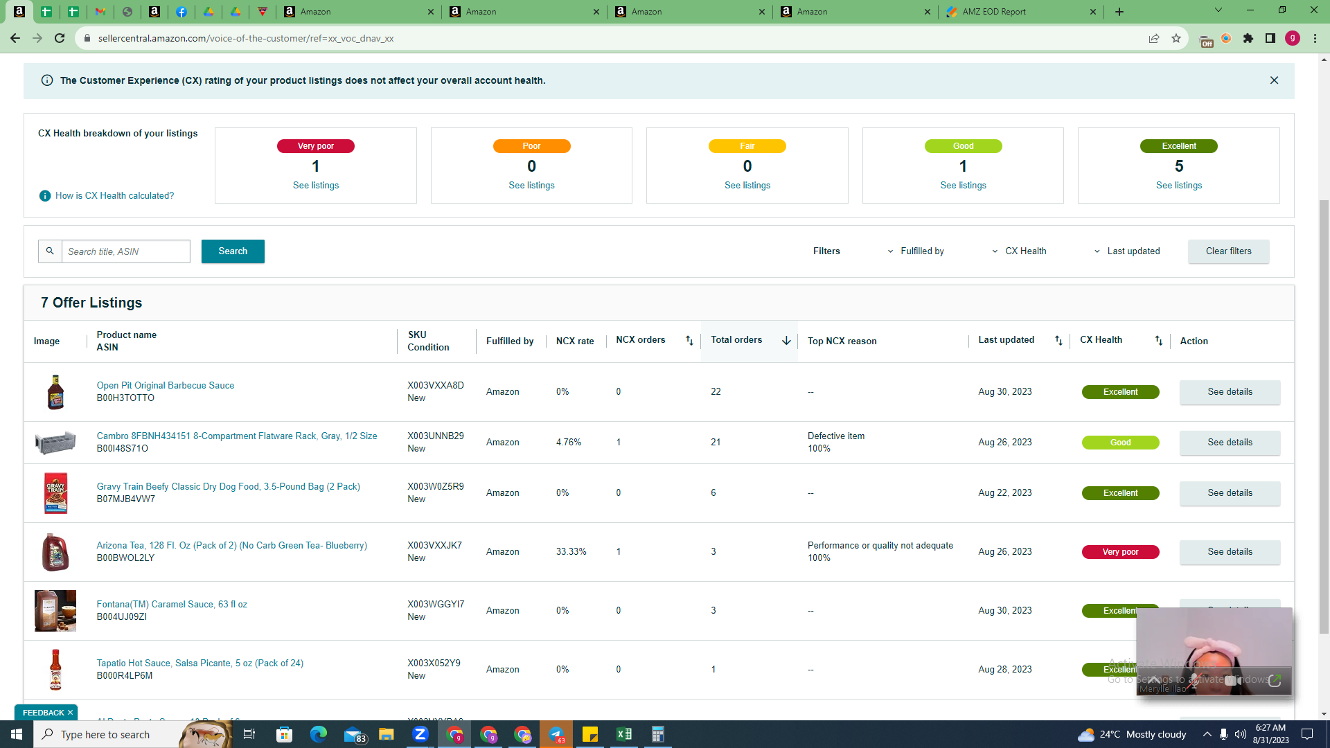Click the Fontana Caramel Sauce thumbnail
The image size is (1330, 748).
55,611
